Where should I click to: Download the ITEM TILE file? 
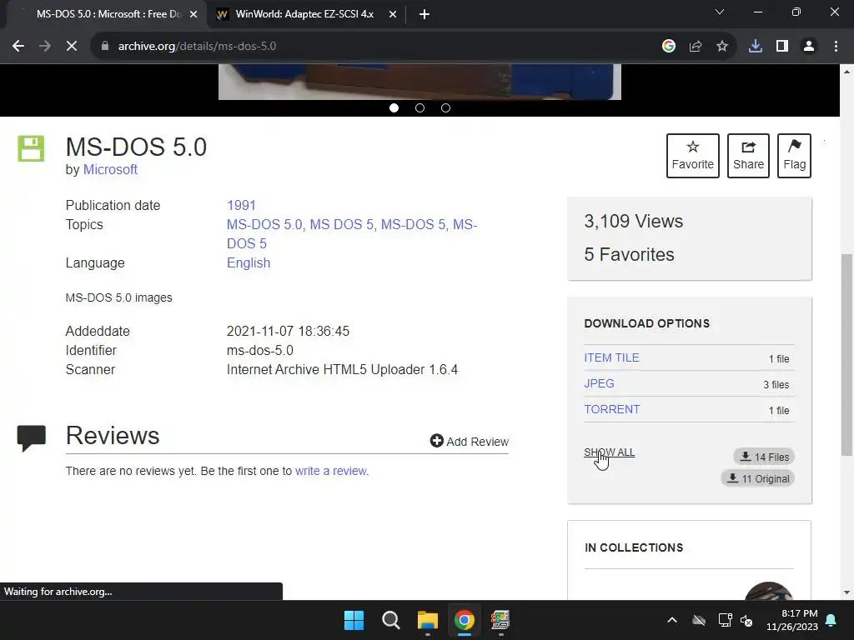(611, 357)
